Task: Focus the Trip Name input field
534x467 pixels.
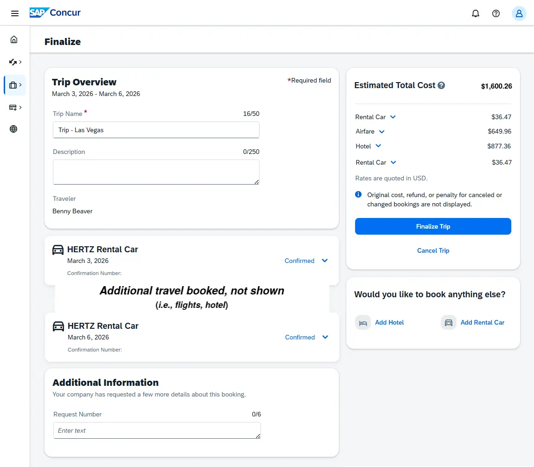Action: [x=156, y=130]
